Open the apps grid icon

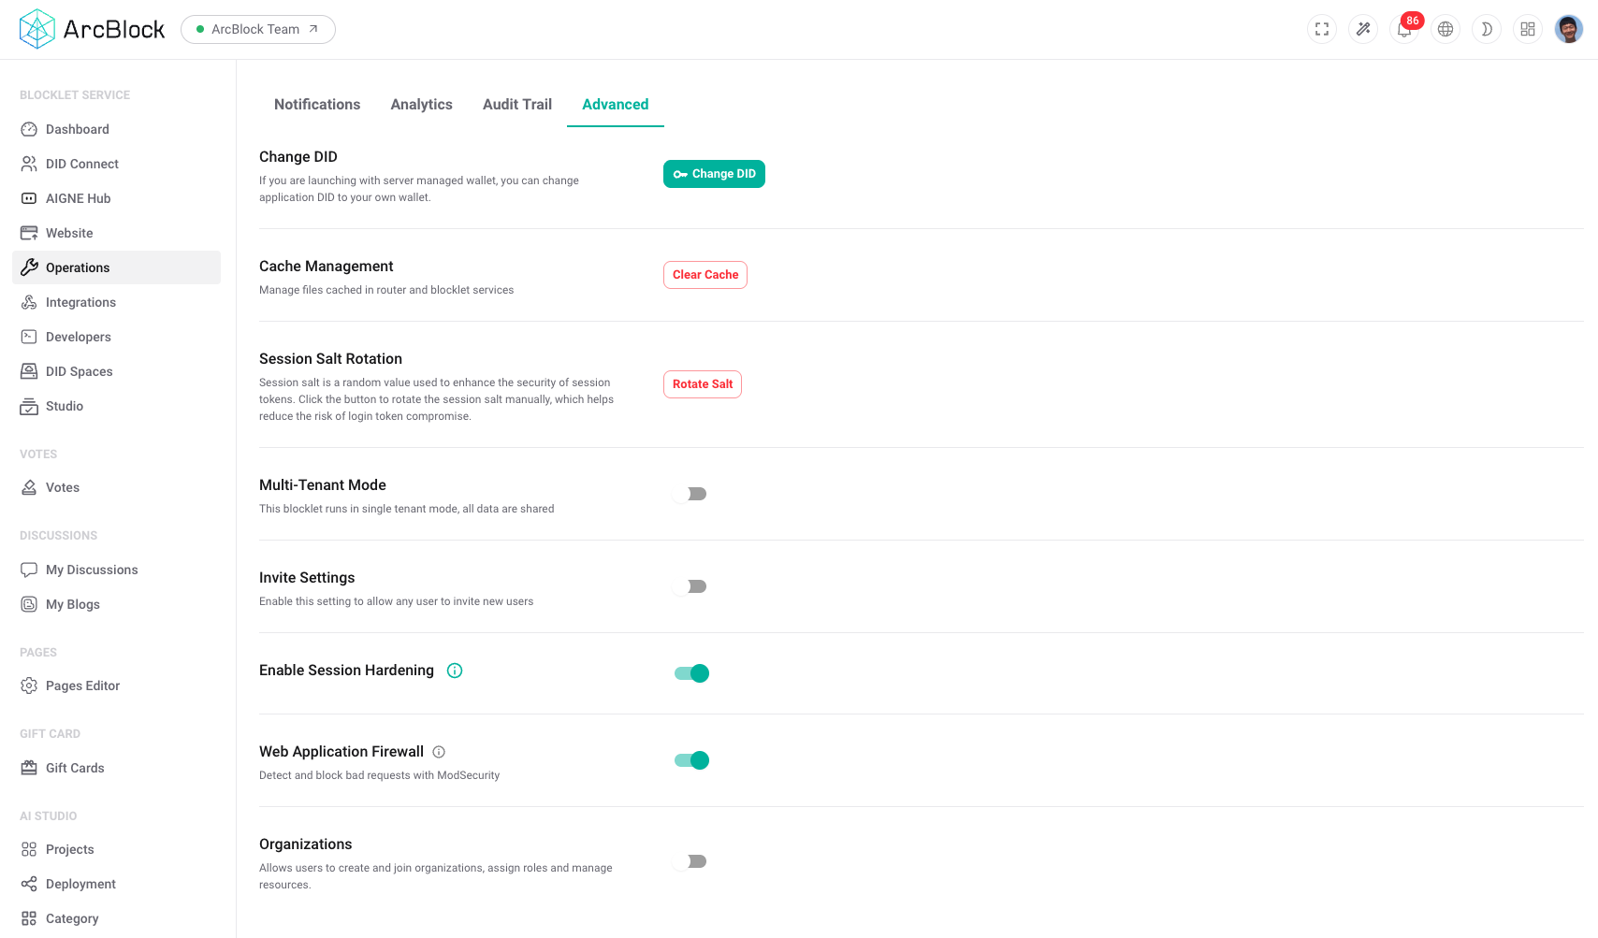(x=1528, y=29)
